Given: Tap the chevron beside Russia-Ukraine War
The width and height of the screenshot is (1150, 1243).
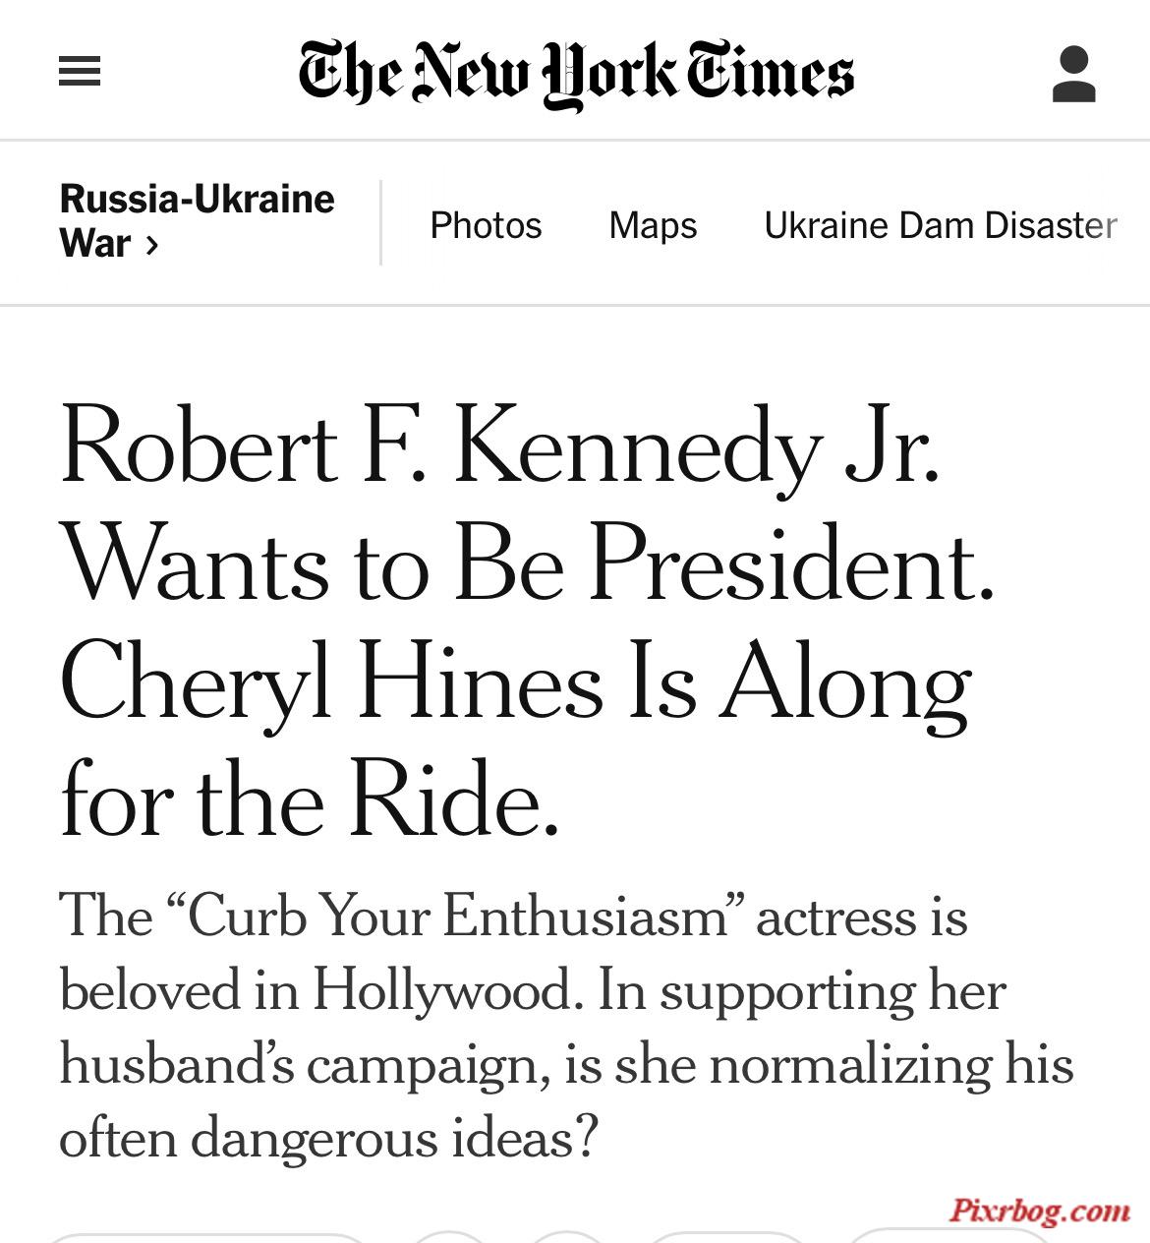Looking at the screenshot, I should pyautogui.click(x=151, y=244).
